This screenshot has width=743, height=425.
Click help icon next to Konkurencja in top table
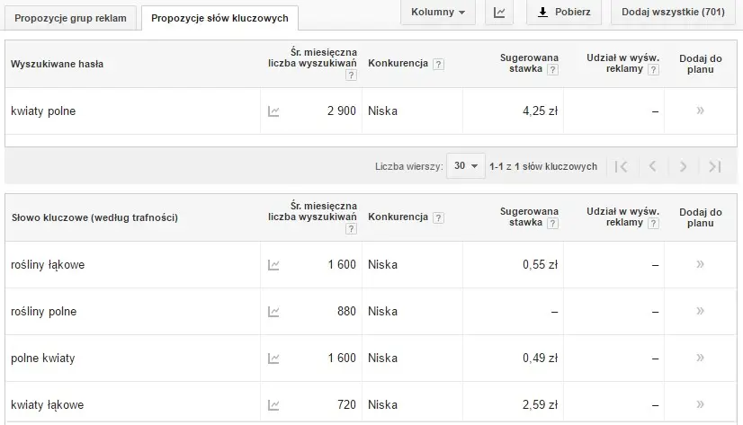click(x=438, y=65)
